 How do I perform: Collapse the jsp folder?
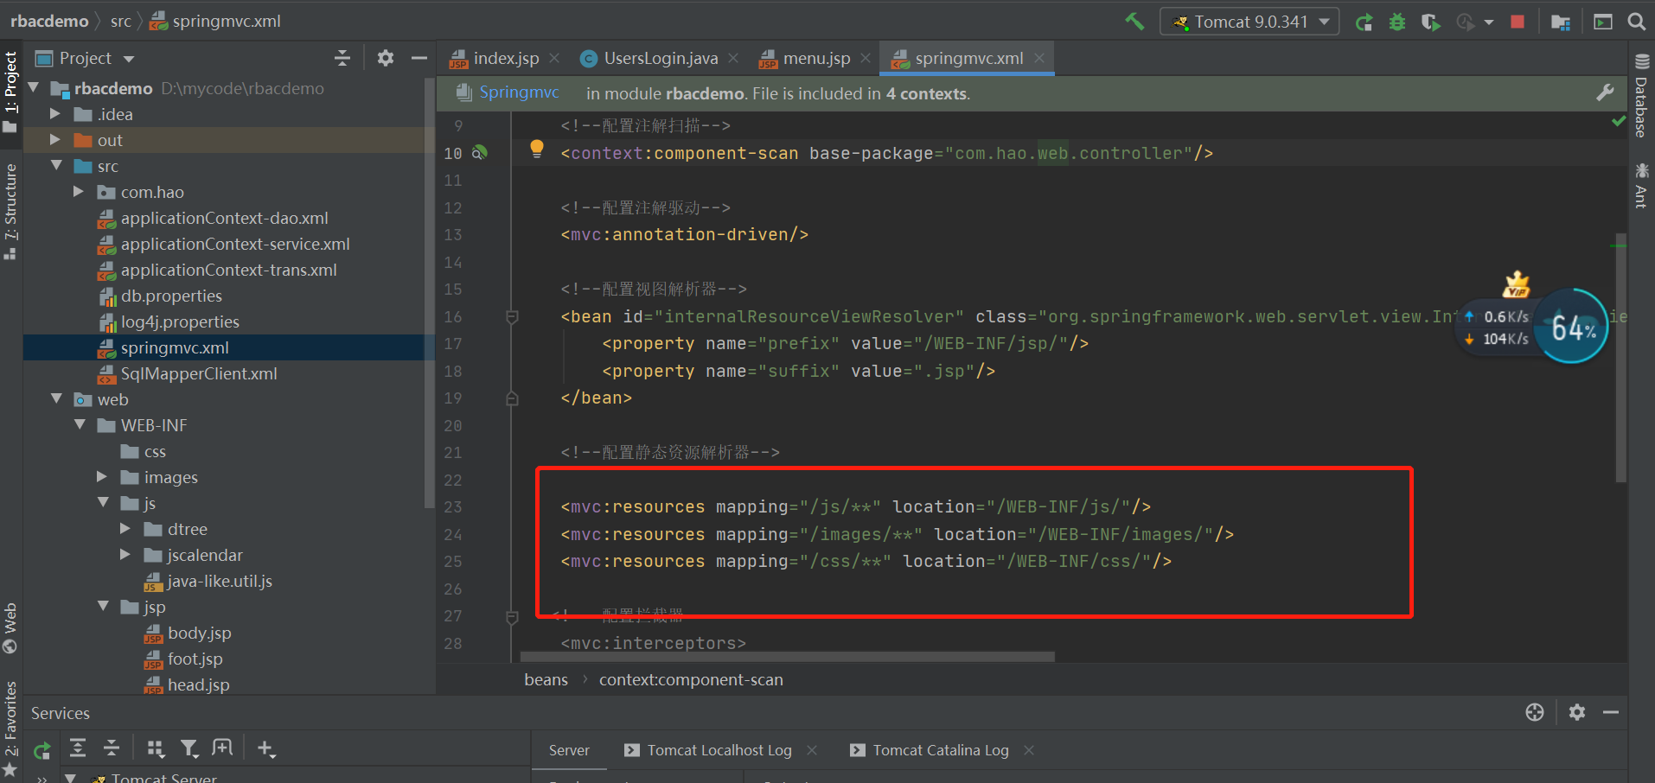coord(104,607)
